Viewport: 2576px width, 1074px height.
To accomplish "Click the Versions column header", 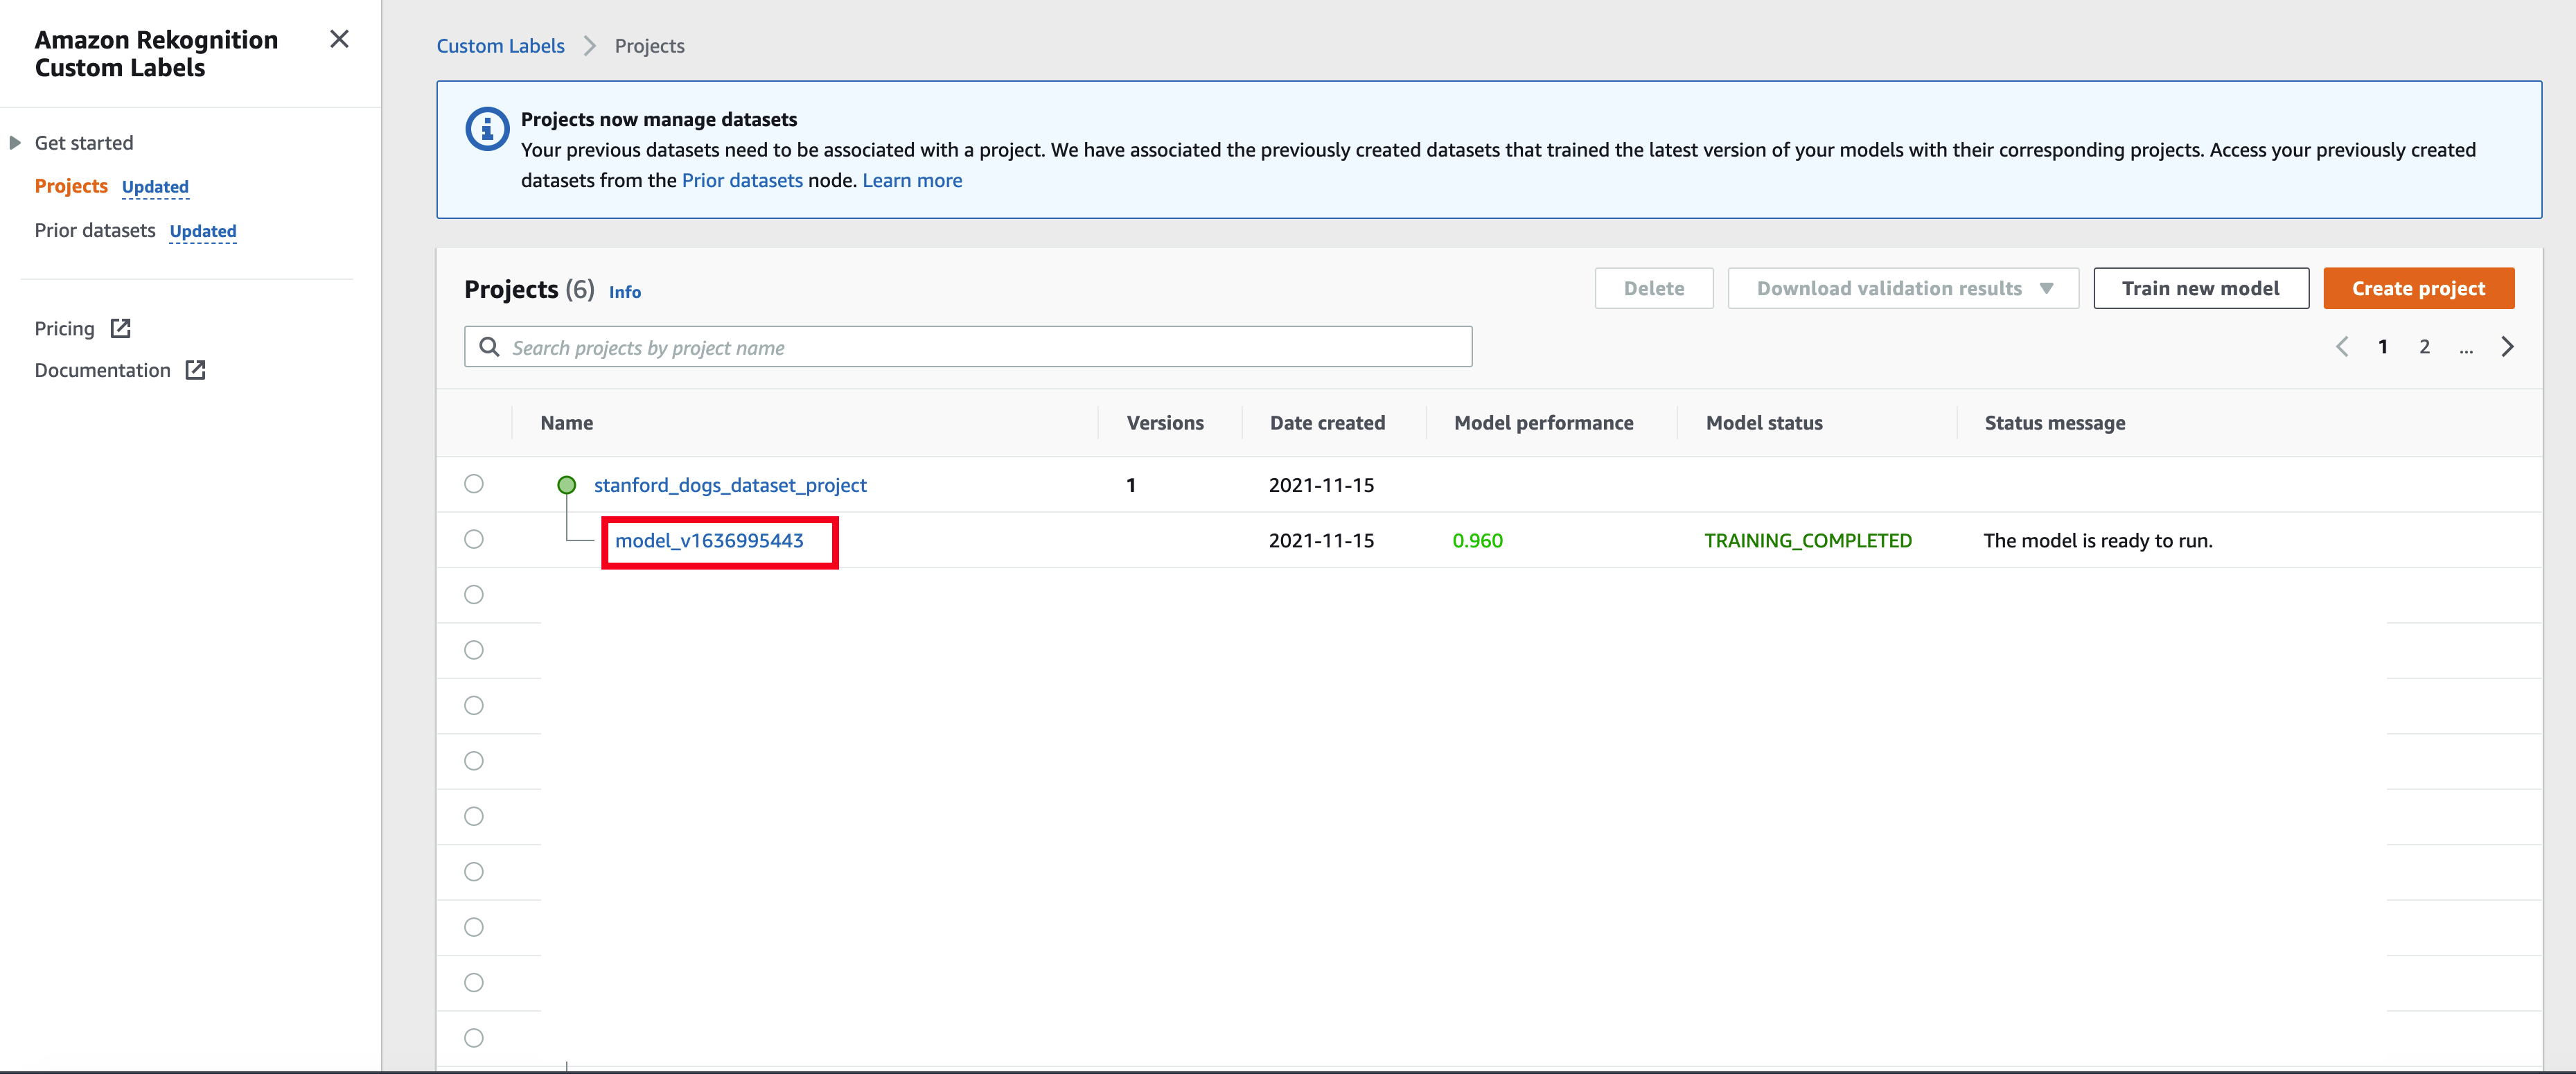I will 1165,423.
